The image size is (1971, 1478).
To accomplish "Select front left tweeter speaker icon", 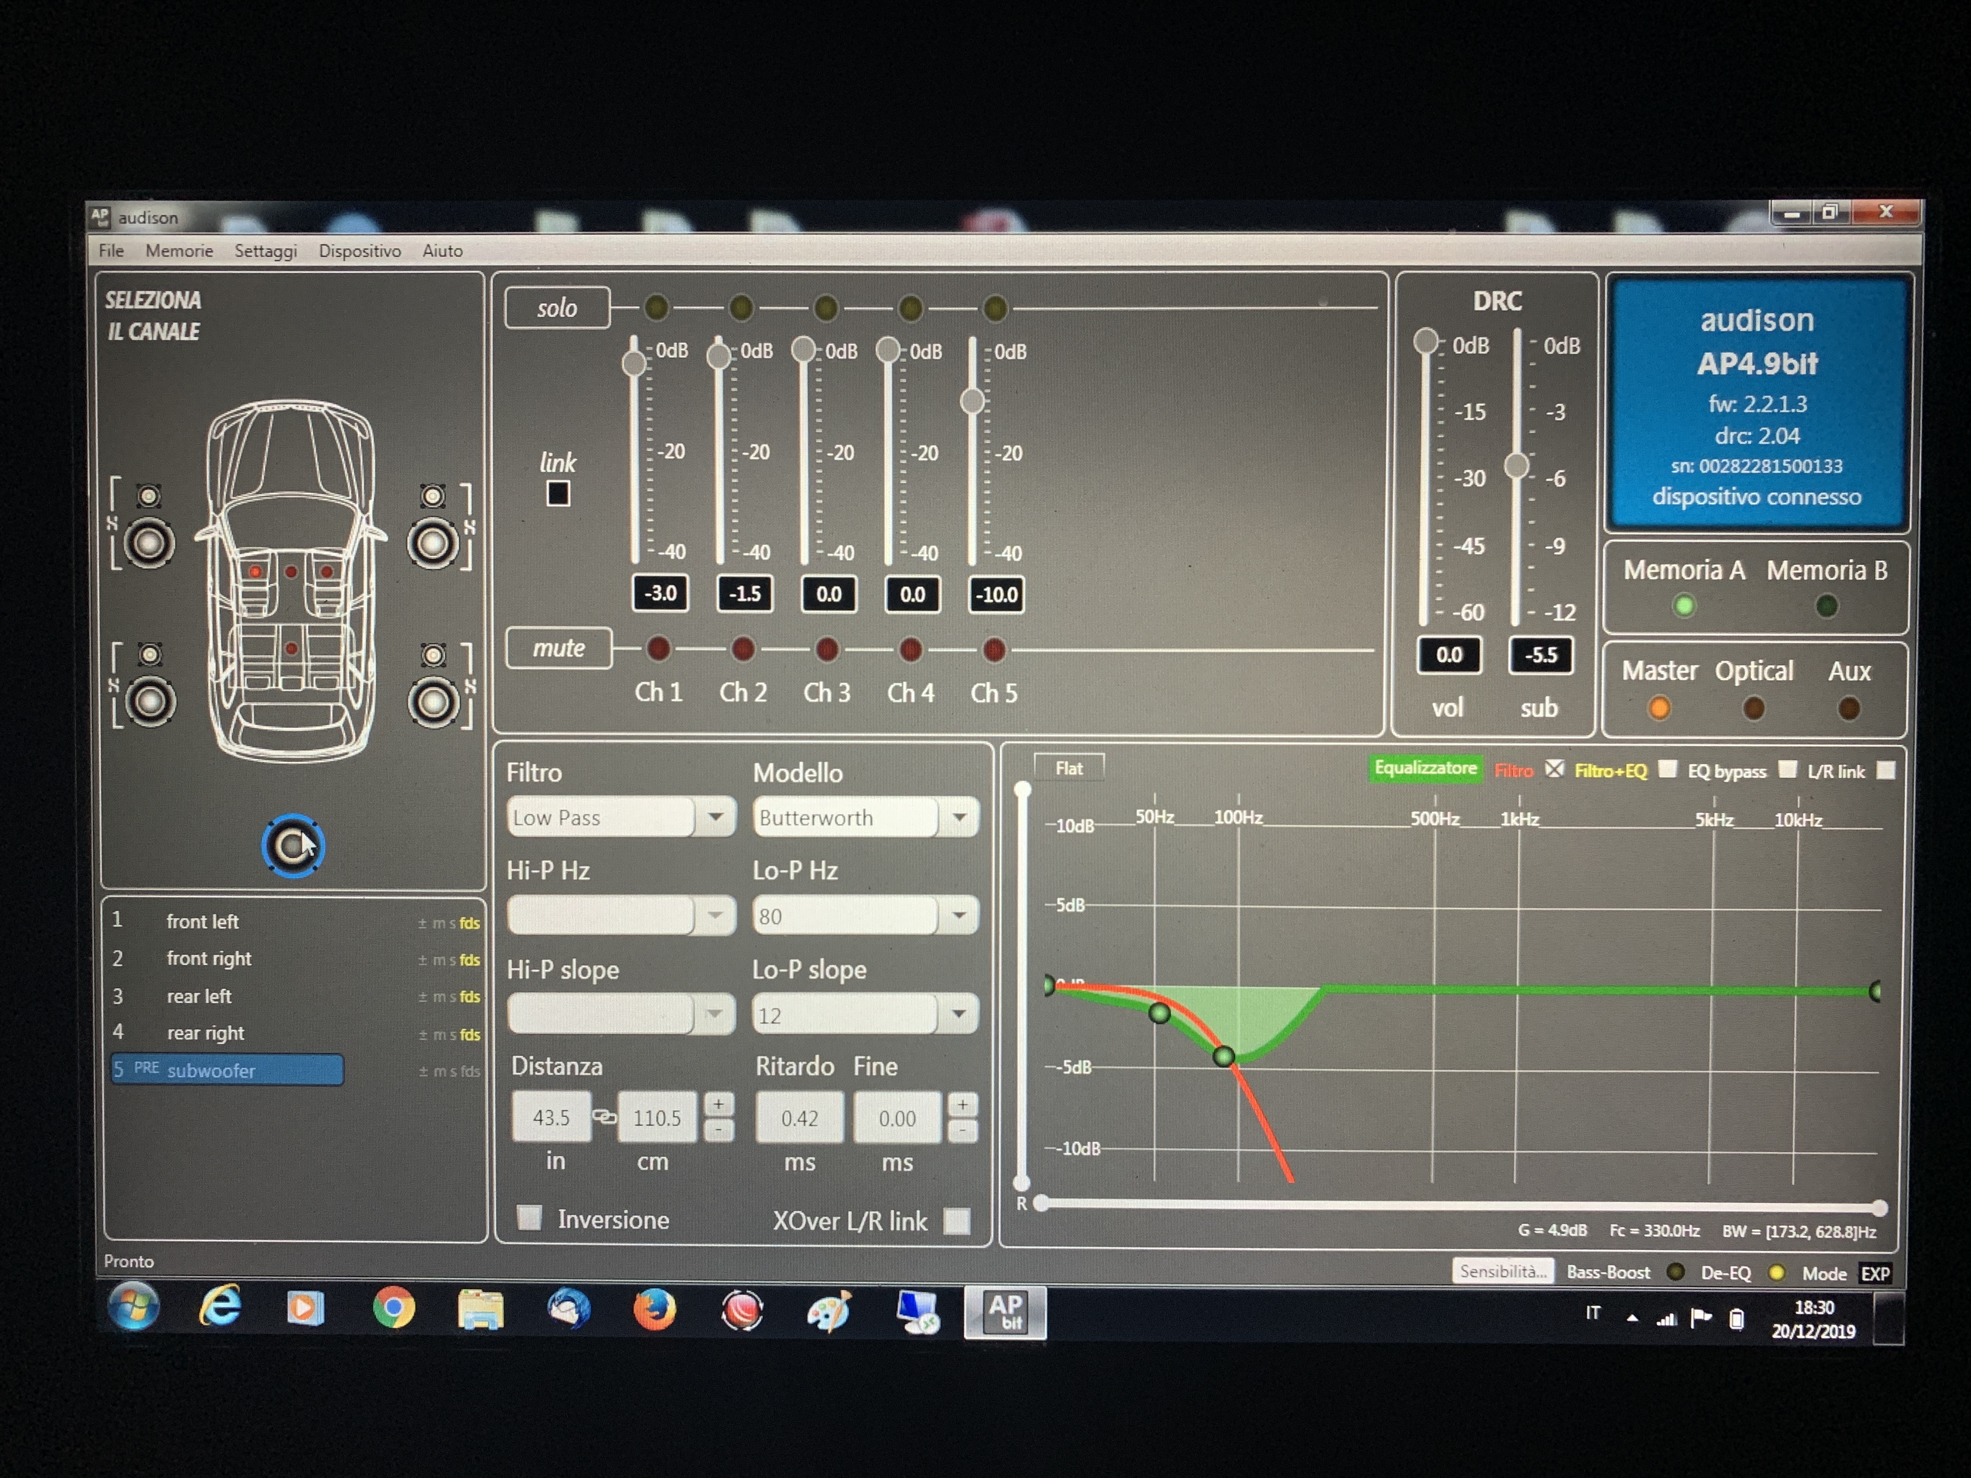I will (x=149, y=495).
